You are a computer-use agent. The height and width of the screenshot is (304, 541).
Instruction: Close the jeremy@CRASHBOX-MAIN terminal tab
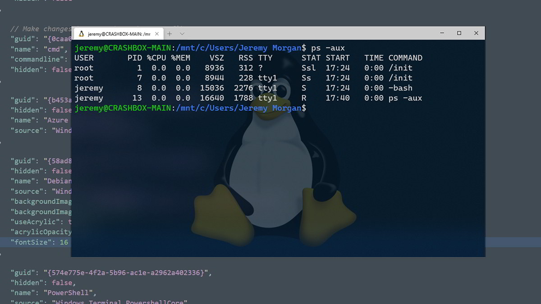pos(156,33)
